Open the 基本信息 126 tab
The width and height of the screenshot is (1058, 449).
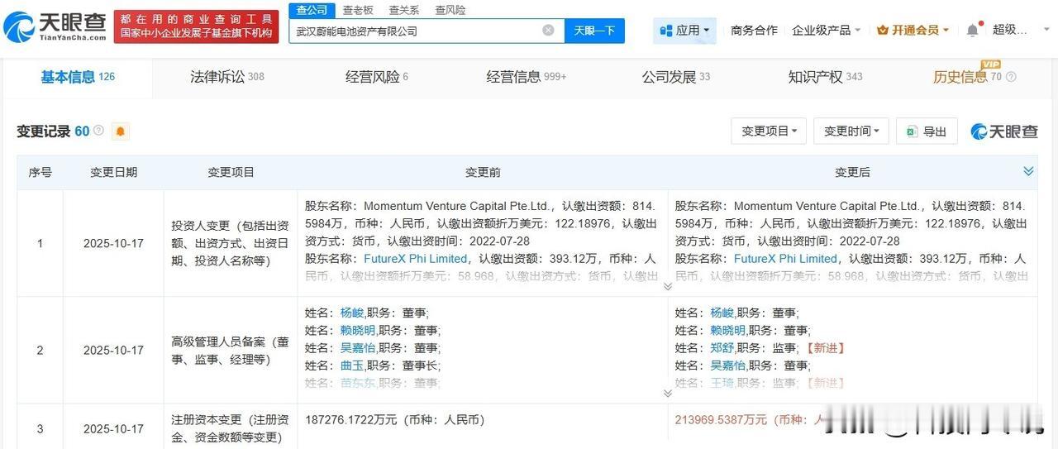tap(78, 77)
